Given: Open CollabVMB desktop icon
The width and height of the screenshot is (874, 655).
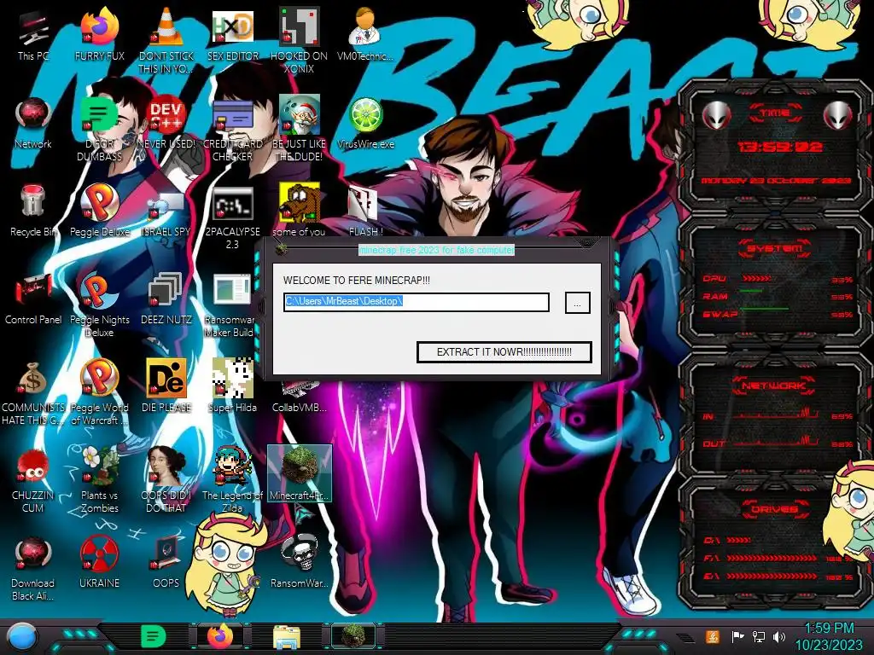Looking at the screenshot, I should [x=299, y=397].
